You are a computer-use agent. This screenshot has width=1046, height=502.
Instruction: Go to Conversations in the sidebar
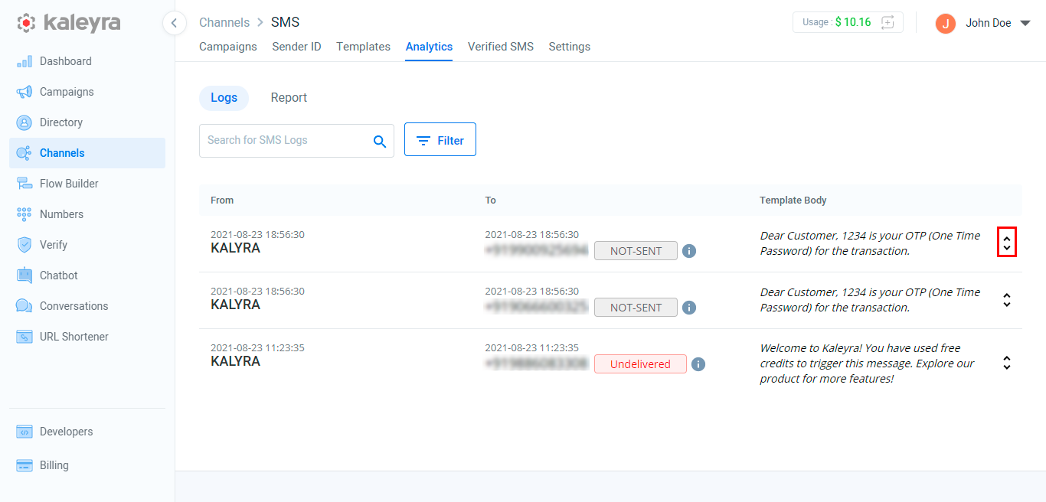87,306
